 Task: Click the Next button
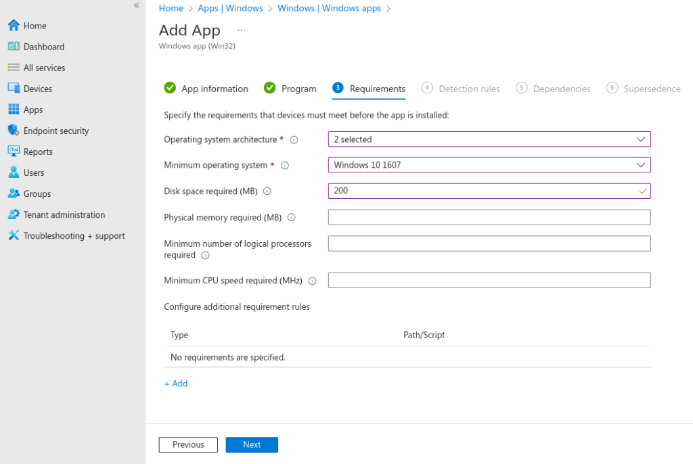click(x=252, y=444)
